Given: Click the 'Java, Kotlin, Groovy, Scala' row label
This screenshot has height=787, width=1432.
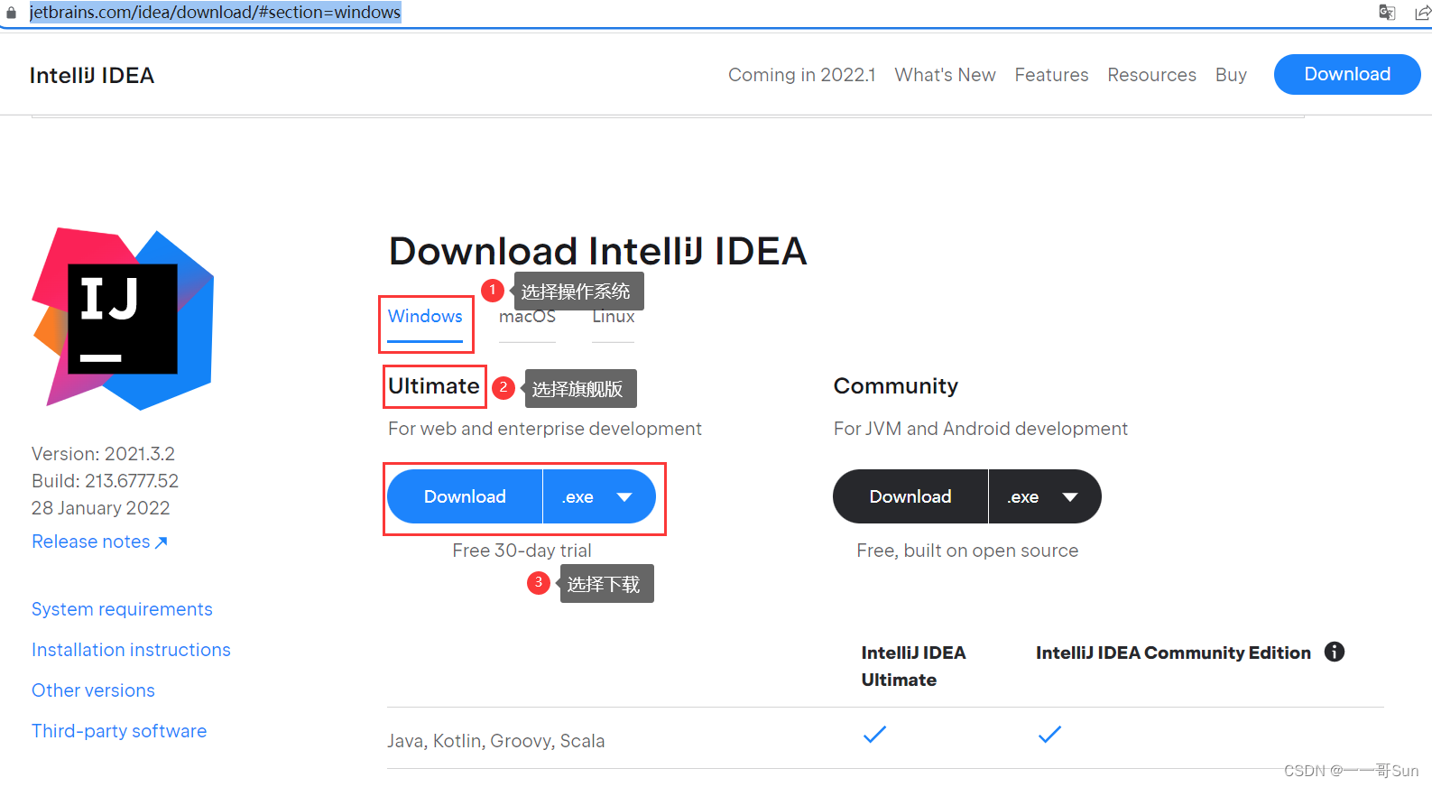Looking at the screenshot, I should (496, 741).
